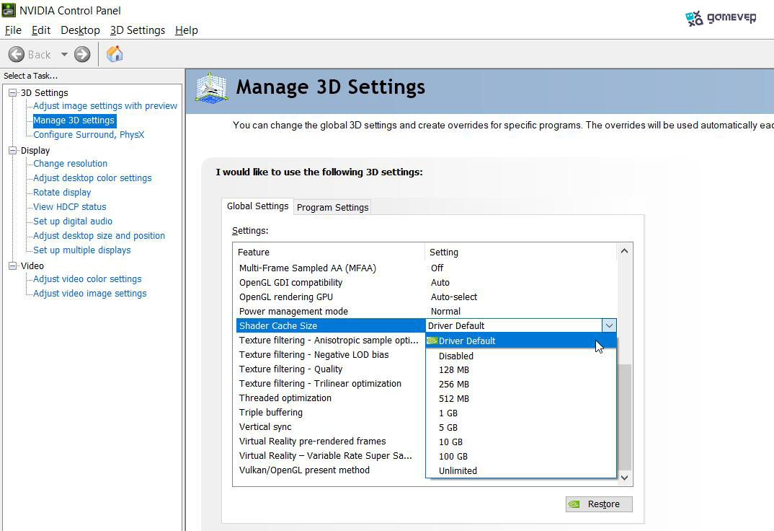This screenshot has width=774, height=531.
Task: Open the Home icon in toolbar
Action: click(115, 54)
